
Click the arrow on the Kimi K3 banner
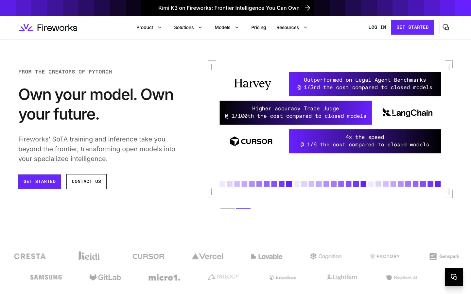[307, 8]
